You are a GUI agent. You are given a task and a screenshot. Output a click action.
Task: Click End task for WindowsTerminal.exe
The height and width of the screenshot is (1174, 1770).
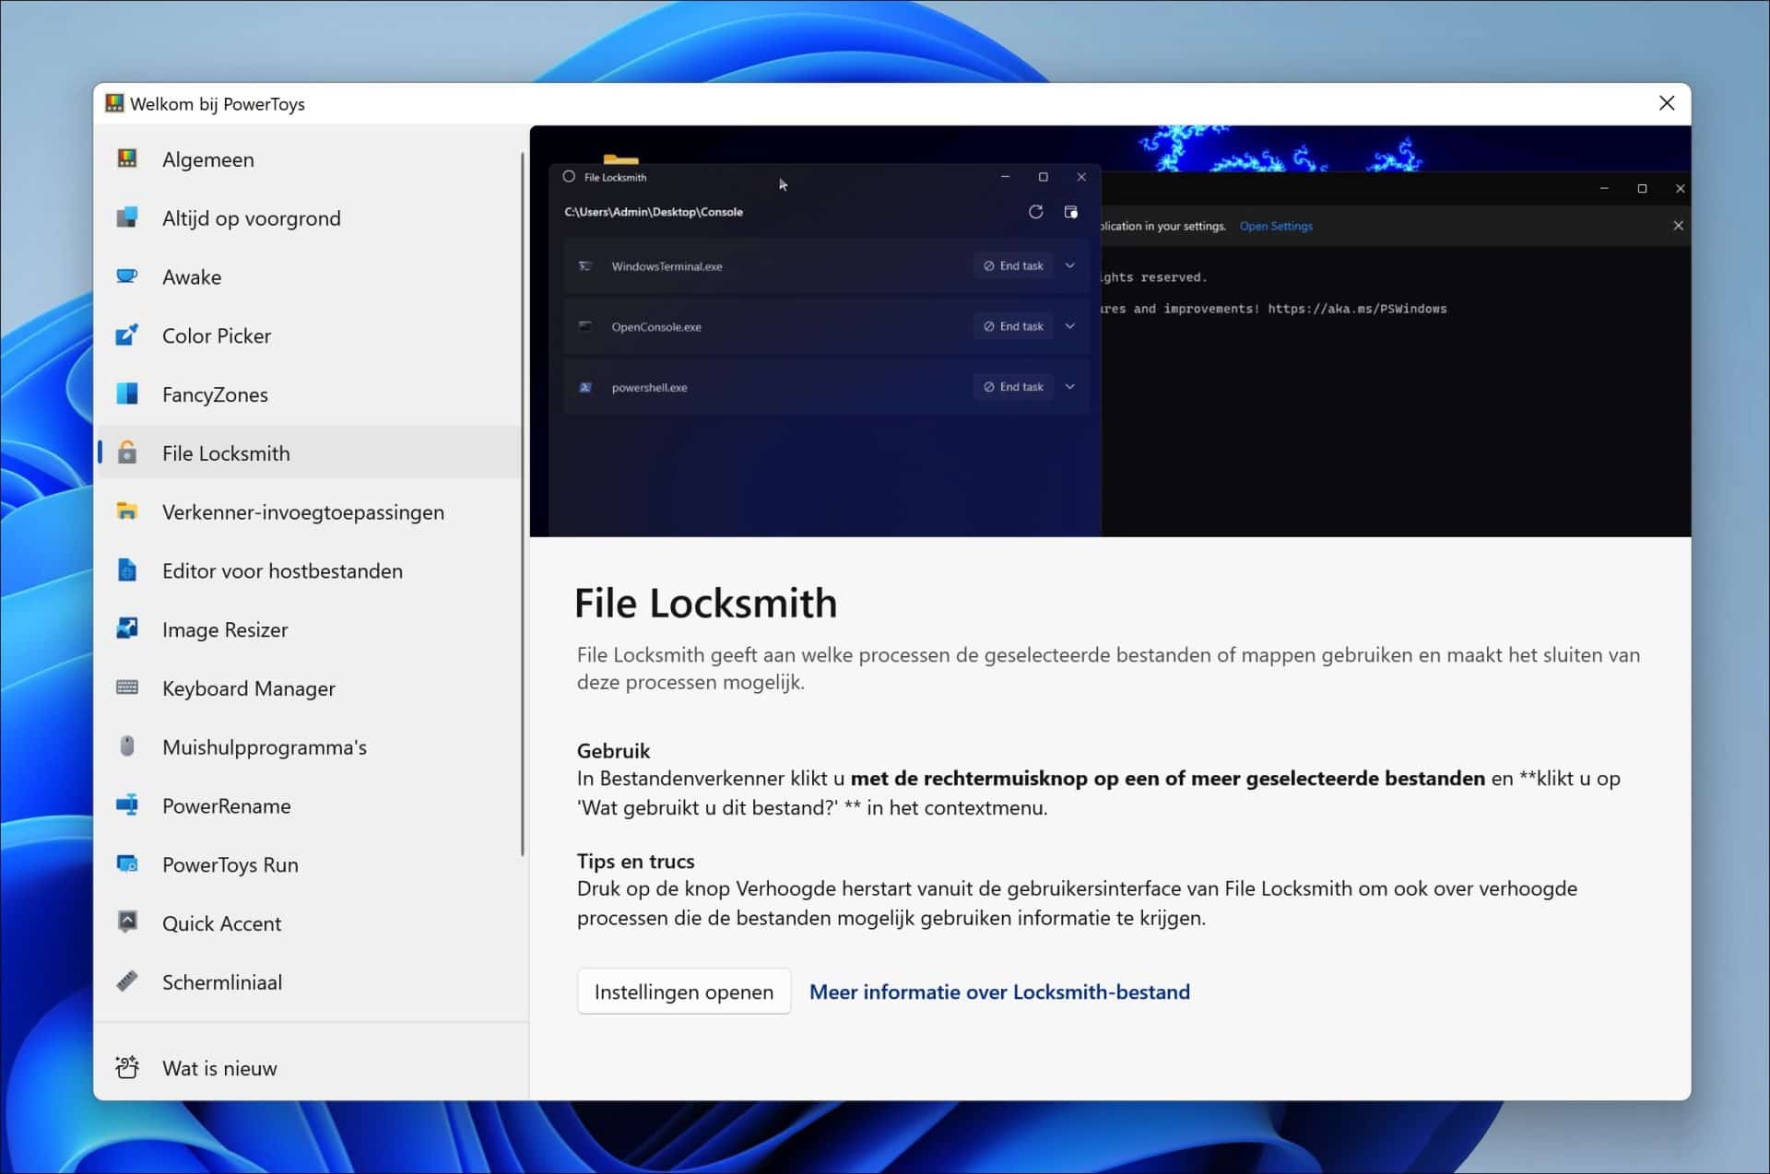pyautogui.click(x=1013, y=265)
